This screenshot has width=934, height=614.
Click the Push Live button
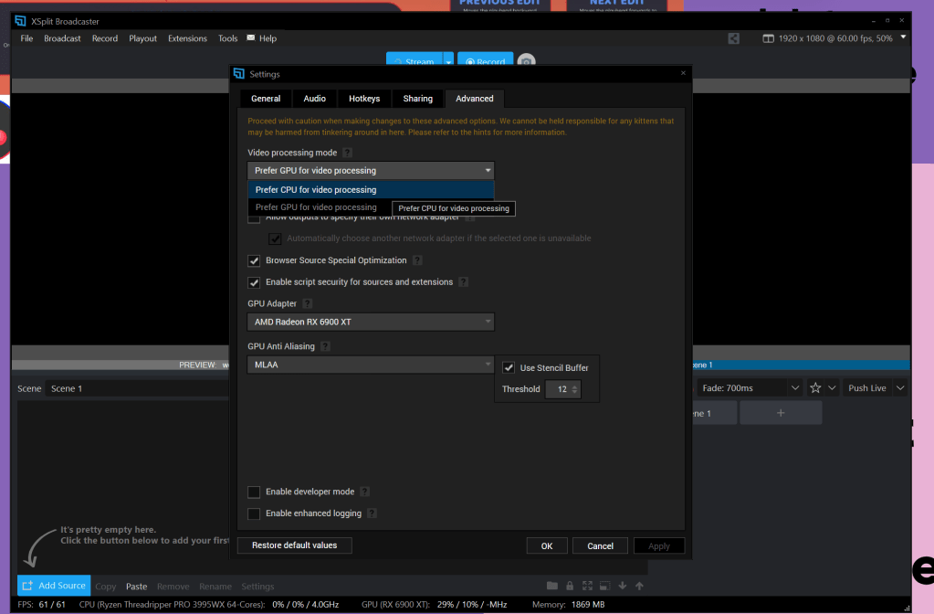click(x=867, y=388)
